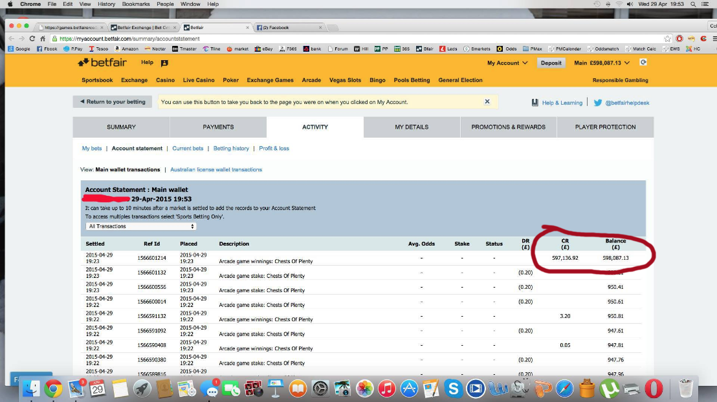Click the browser address bar URL
The height and width of the screenshot is (402, 717).
(x=129, y=39)
